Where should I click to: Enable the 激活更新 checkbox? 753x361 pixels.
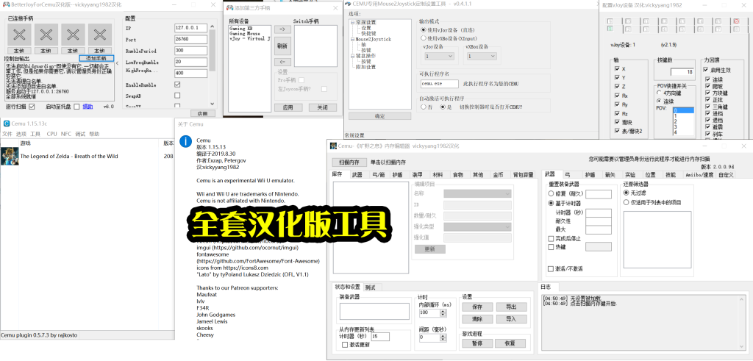tap(344, 345)
